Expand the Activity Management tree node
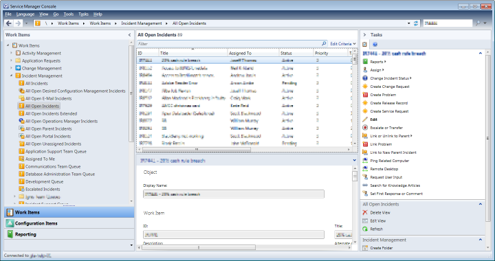The width and height of the screenshot is (495, 261). [12, 53]
